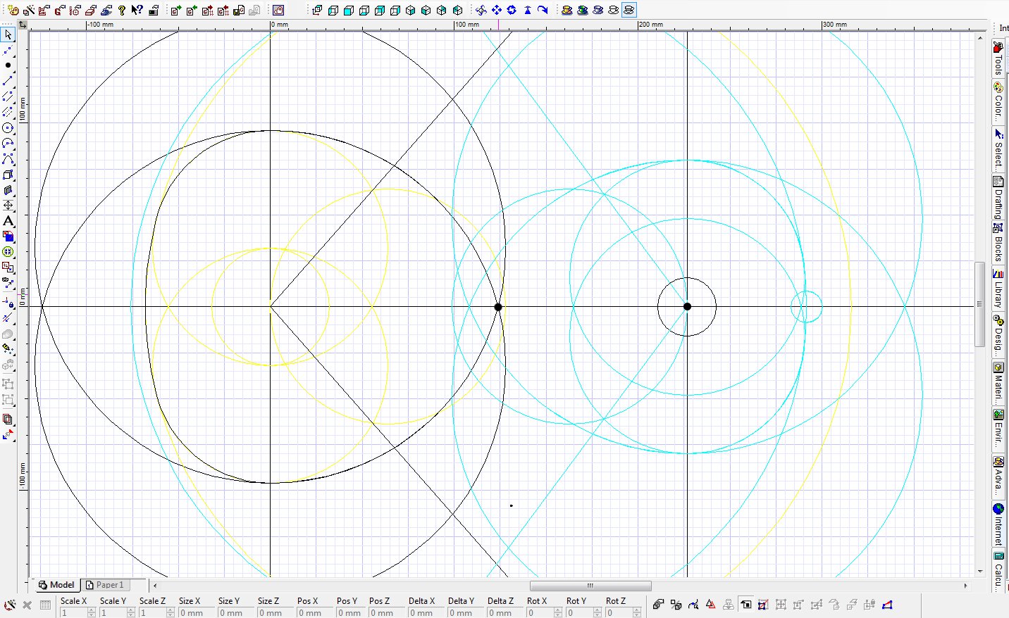Toggle the Lock tool in left toolbar

(x=8, y=303)
